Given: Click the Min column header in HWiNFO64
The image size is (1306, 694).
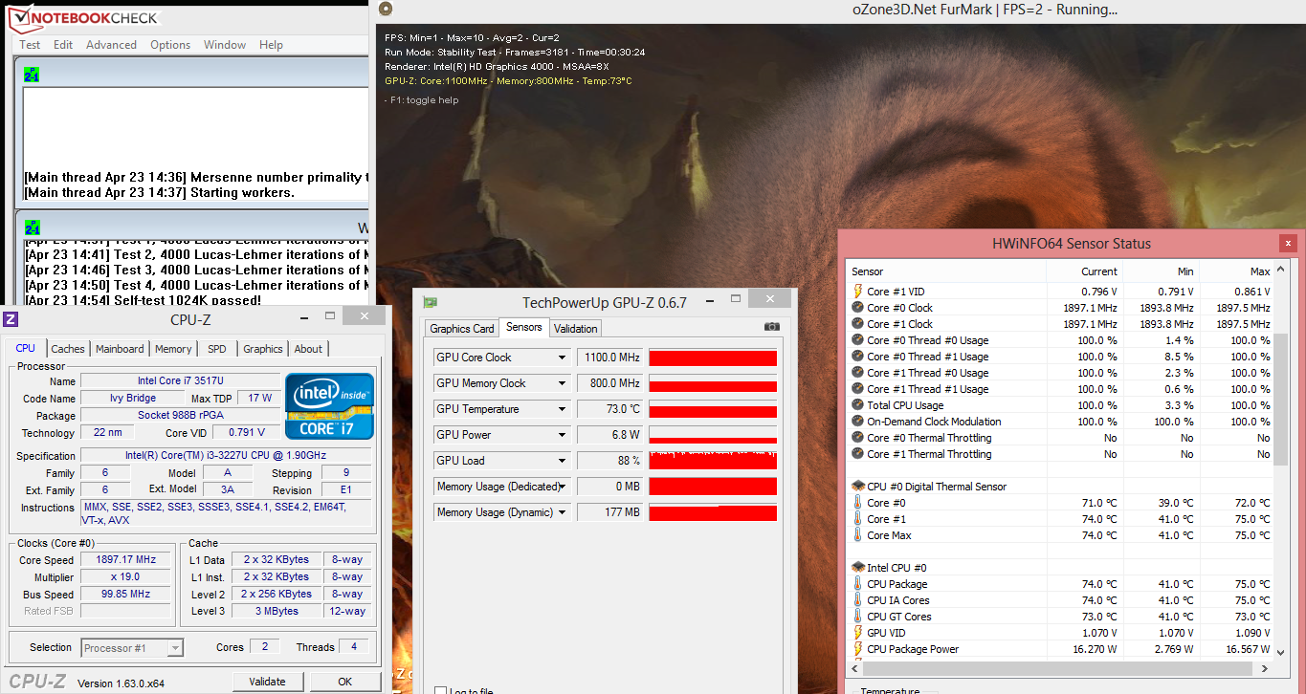Looking at the screenshot, I should 1162,271.
